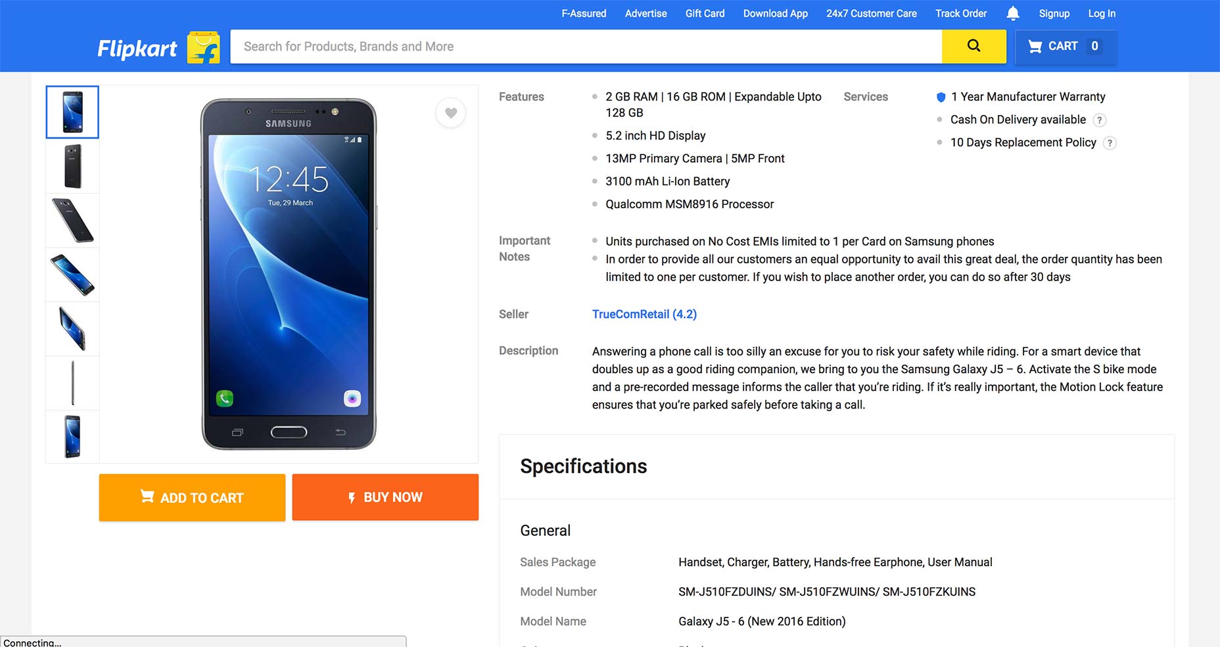Click 'Galaxy J5 - 6 (New 2016 Edition)' value
This screenshot has width=1220, height=647.
(762, 621)
